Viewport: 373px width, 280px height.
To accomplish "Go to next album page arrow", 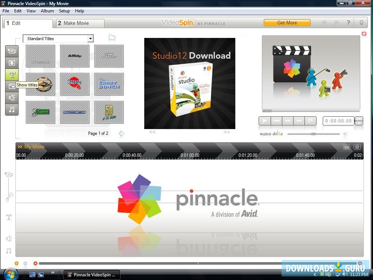I will pos(121,133).
